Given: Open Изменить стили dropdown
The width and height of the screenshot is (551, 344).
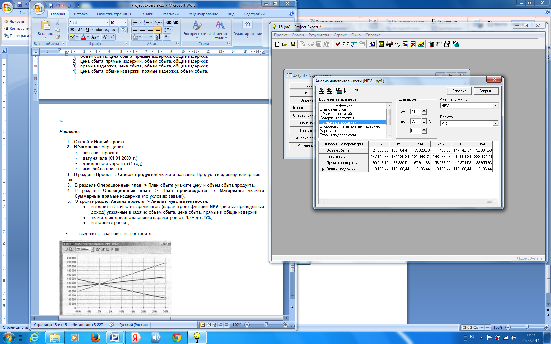Looking at the screenshot, I should [x=221, y=30].
